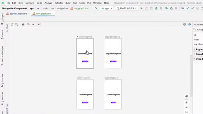Open the Run menu
This screenshot has height=114, width=203.
[75, 3]
